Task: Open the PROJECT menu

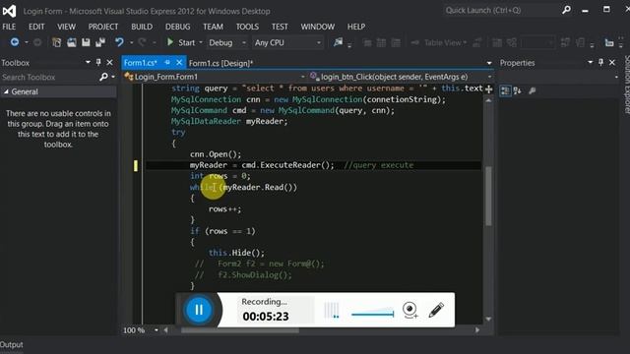Action: pos(103,27)
